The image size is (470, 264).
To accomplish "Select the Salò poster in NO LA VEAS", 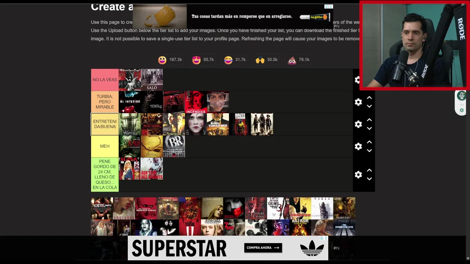I will tap(152, 80).
